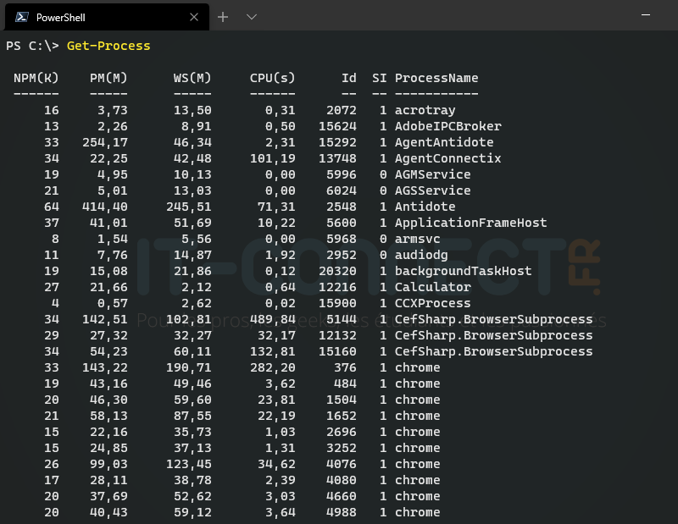Click the PS C:\> prompt
Image resolution: width=678 pixels, height=524 pixels.
click(x=32, y=46)
